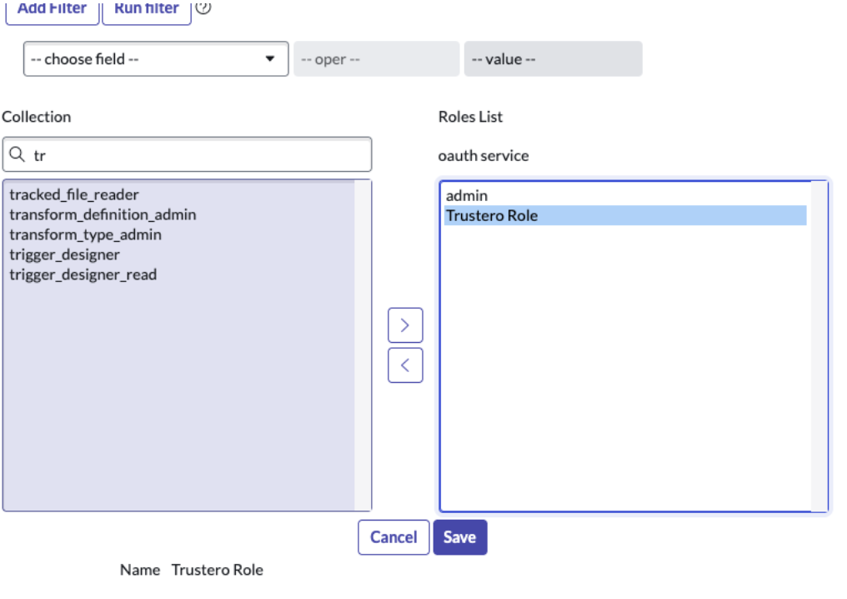Screen dimensions: 847x599
Task: Choose trigger_designer from Collection
Action: pyautogui.click(x=64, y=255)
